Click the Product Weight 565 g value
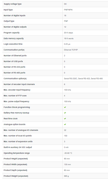The height and width of the screenshot is (179, 108). point(66,176)
